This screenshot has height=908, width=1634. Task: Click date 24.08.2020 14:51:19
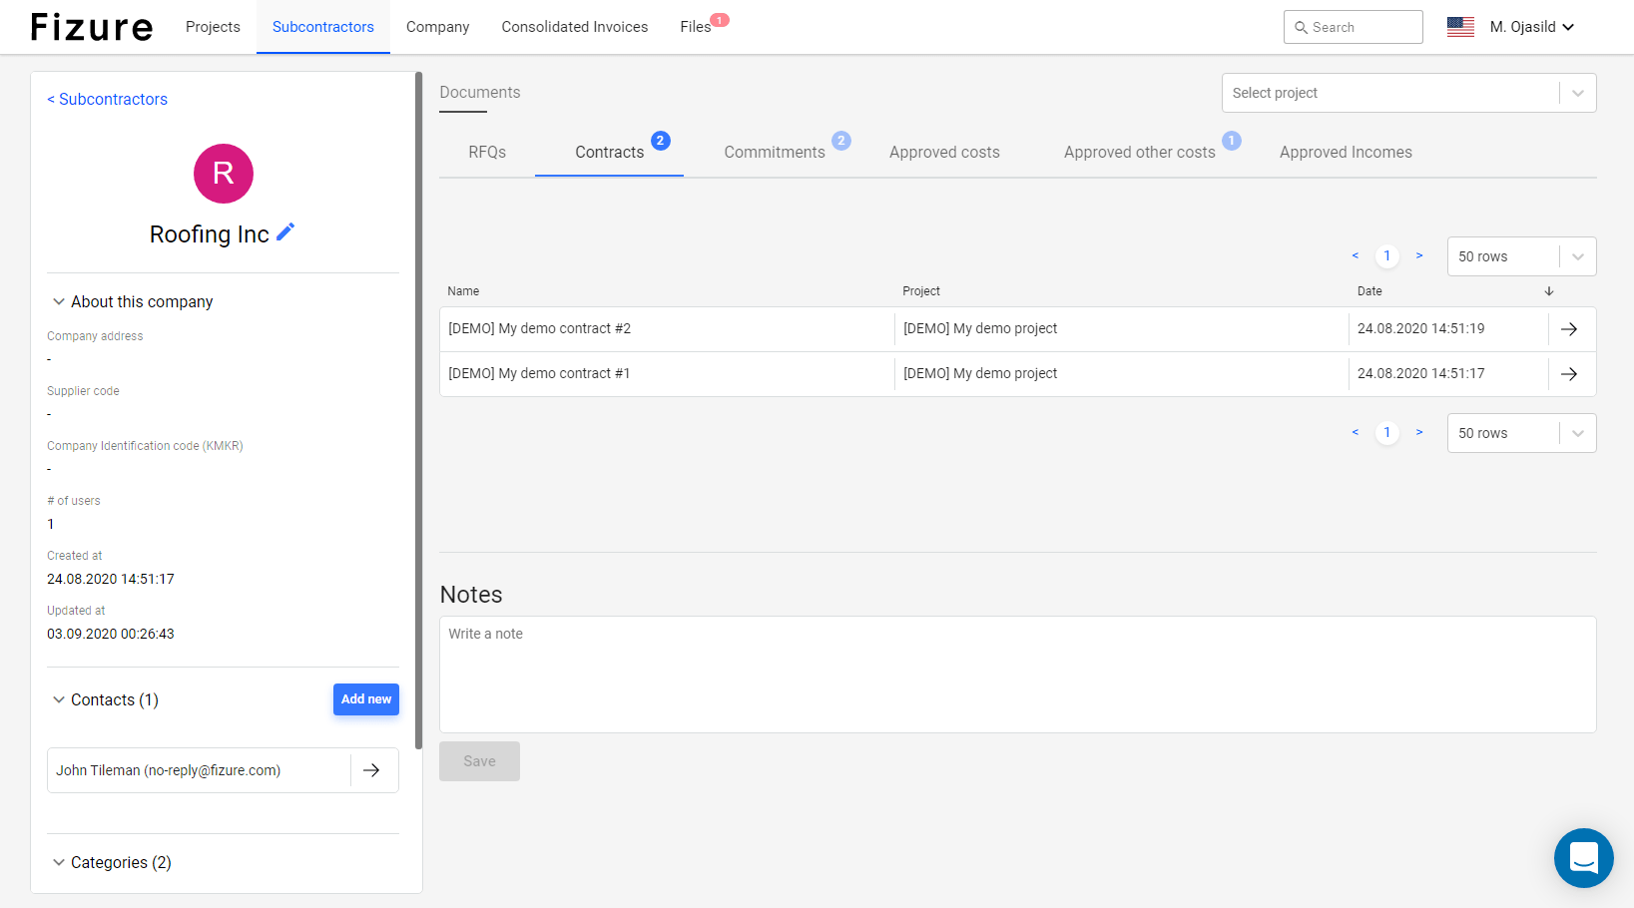click(x=1421, y=328)
